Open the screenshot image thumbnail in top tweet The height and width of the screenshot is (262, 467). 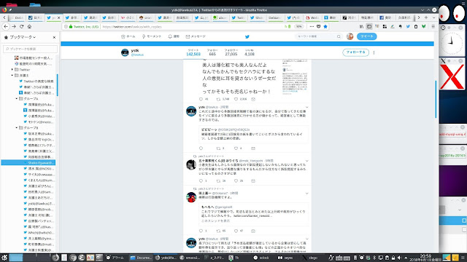coord(295,78)
